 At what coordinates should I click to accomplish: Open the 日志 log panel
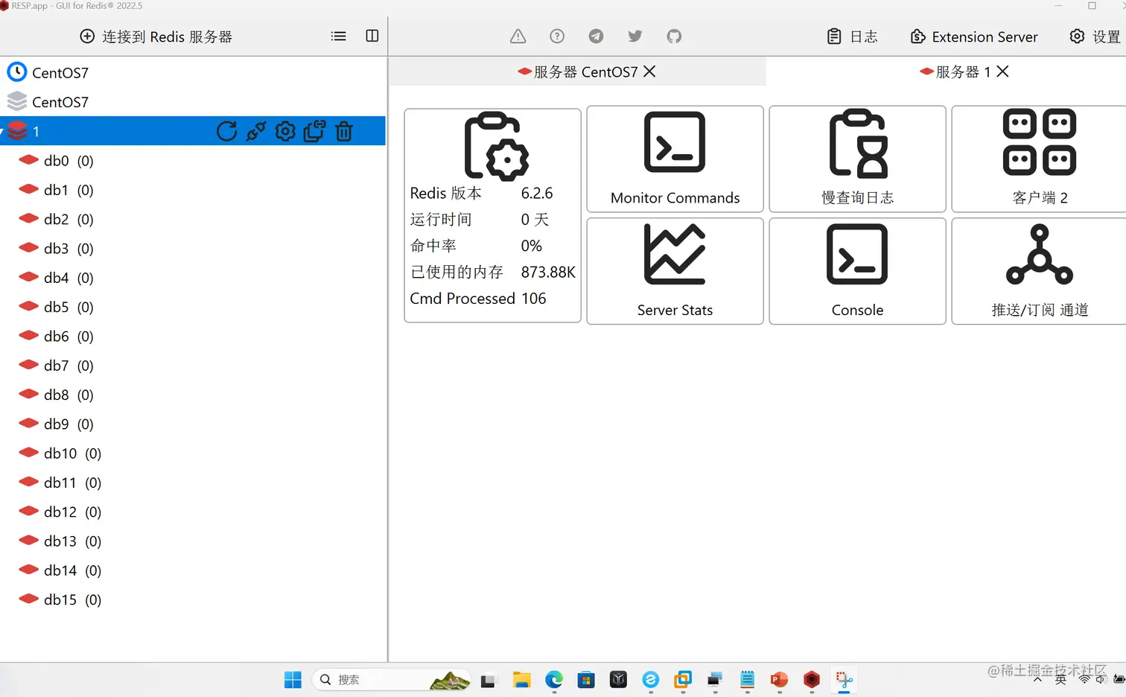[853, 36]
